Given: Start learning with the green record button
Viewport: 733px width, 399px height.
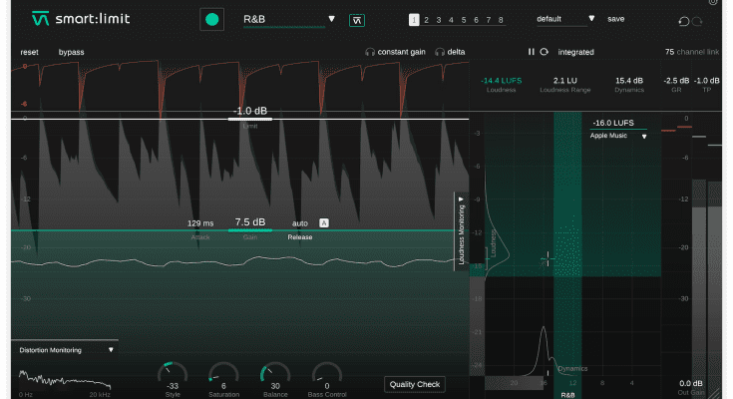Looking at the screenshot, I should pyautogui.click(x=210, y=19).
